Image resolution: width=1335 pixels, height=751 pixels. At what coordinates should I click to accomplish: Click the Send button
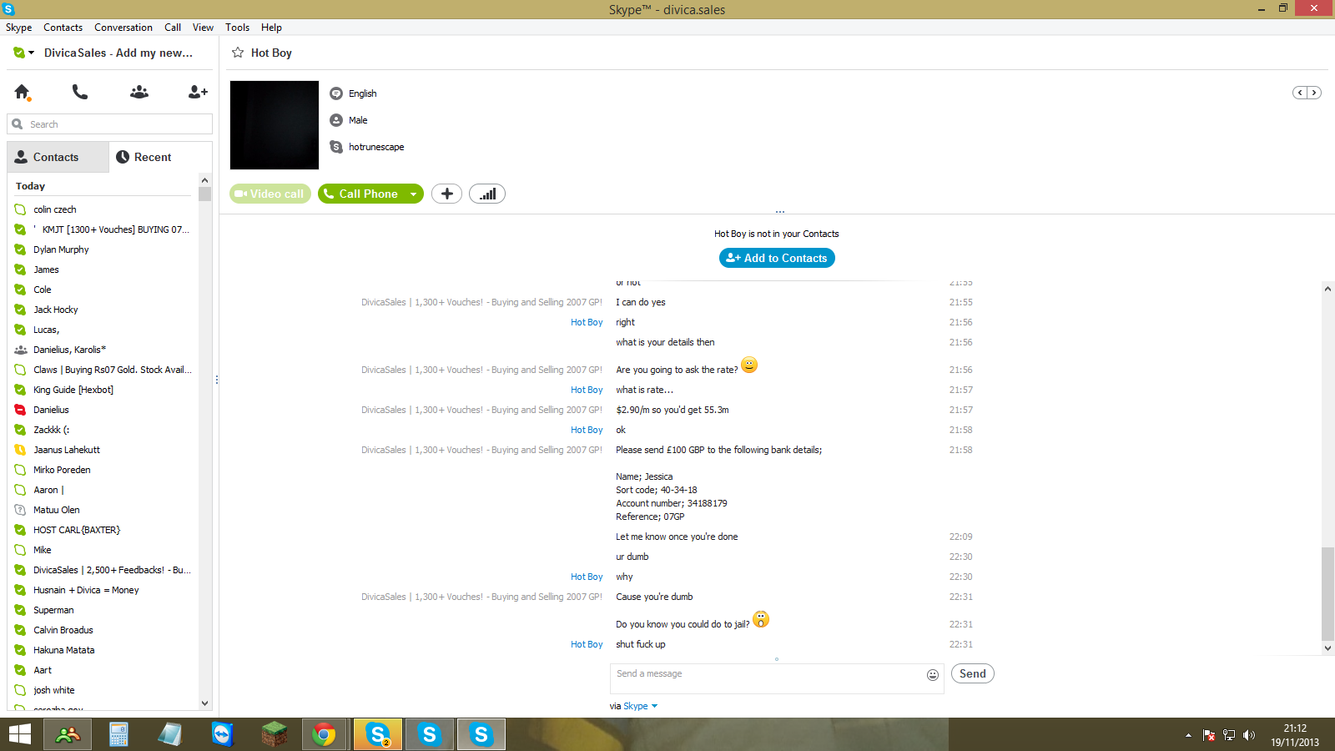[973, 673]
